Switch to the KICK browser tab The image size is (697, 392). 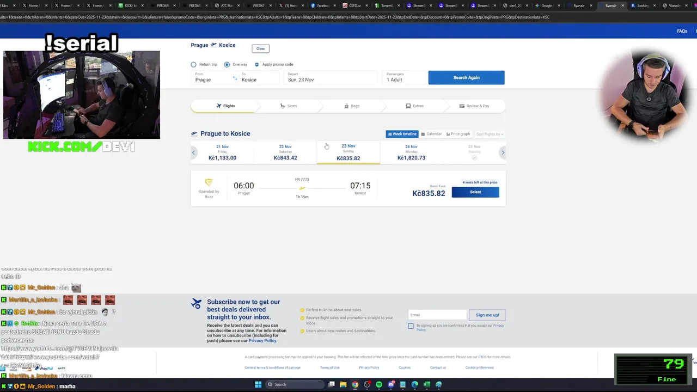coord(131,5)
